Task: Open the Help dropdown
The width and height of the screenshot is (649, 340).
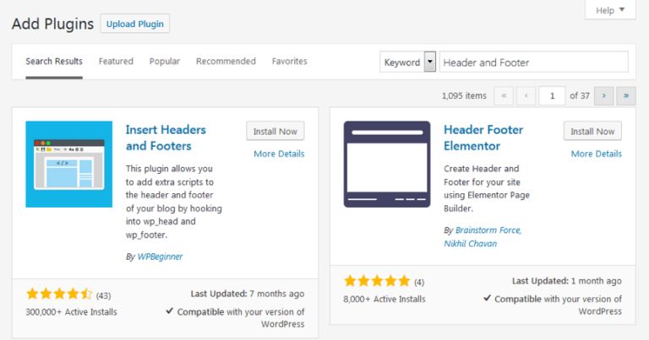Action: tap(610, 10)
